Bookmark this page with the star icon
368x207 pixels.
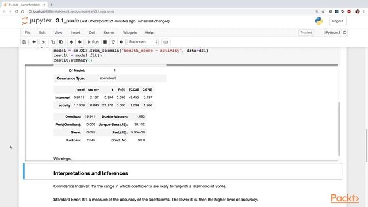[323, 11]
